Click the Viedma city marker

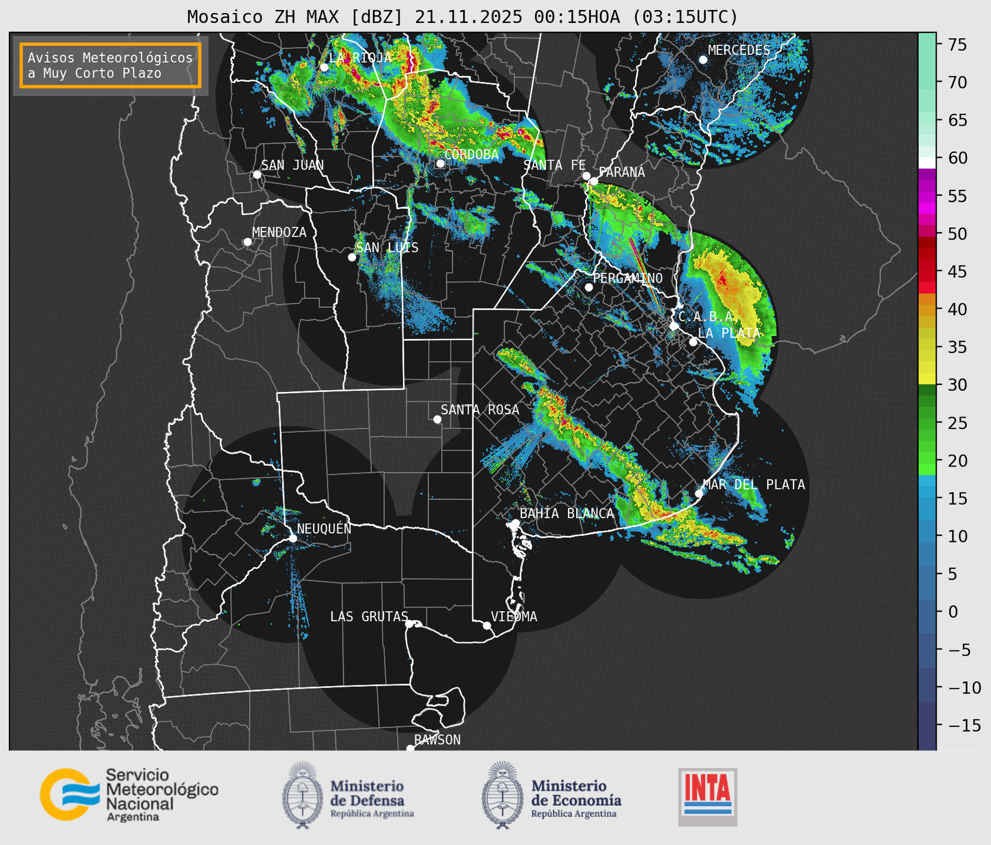(x=487, y=625)
